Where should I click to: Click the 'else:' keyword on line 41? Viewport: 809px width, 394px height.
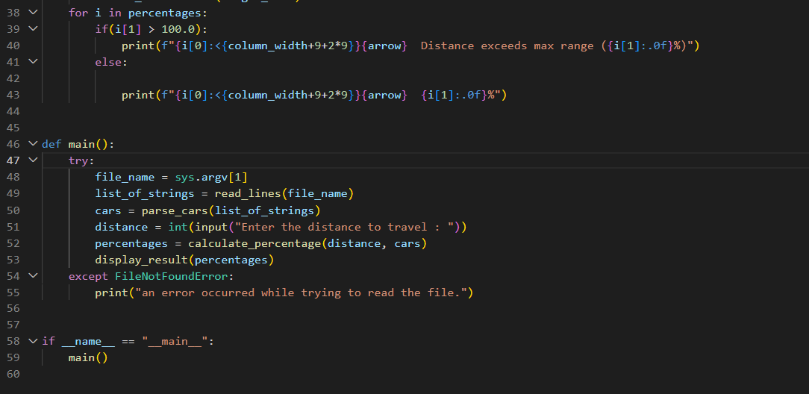111,63
